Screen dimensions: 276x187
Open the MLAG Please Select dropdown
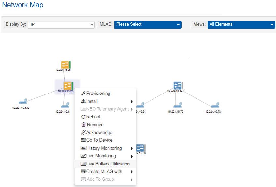[x=148, y=25]
